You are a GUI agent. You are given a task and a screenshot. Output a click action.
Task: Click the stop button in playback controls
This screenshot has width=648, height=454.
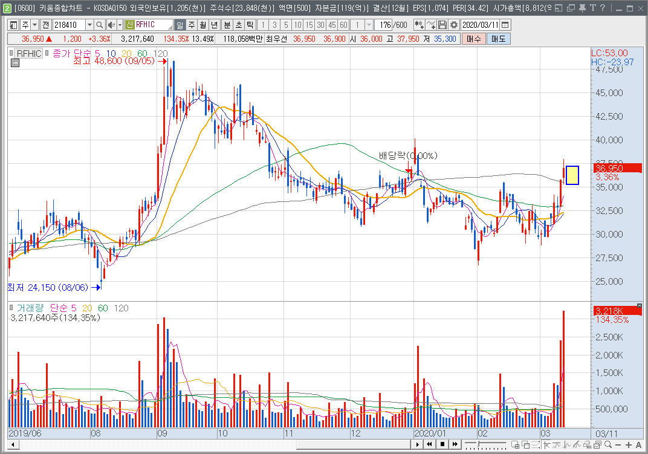[x=442, y=444]
